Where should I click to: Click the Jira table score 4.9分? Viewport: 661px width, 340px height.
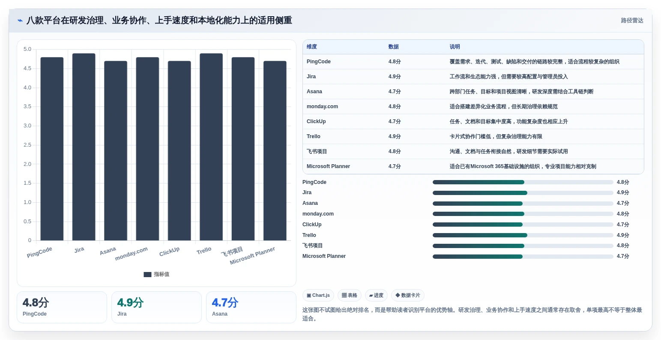click(x=395, y=77)
